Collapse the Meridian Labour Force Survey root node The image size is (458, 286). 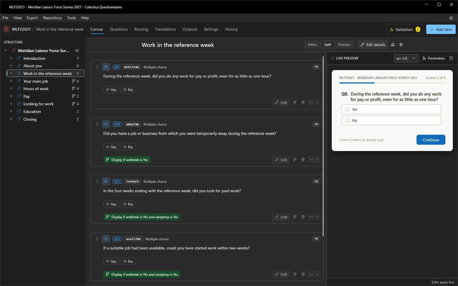click(x=6, y=51)
